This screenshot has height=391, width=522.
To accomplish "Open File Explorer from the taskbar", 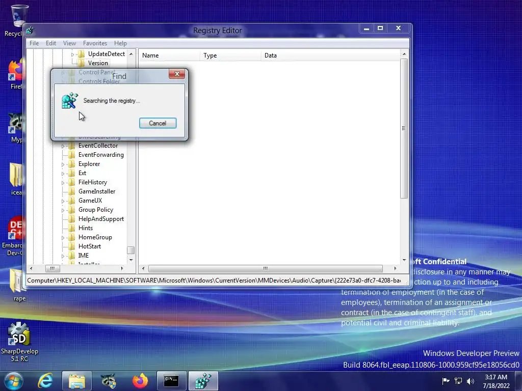I will tap(76, 381).
